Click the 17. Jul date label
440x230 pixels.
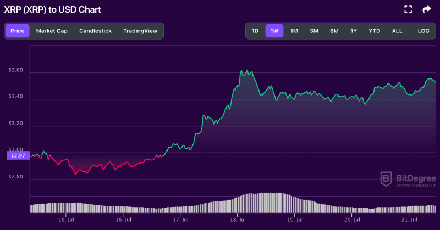pos(180,220)
